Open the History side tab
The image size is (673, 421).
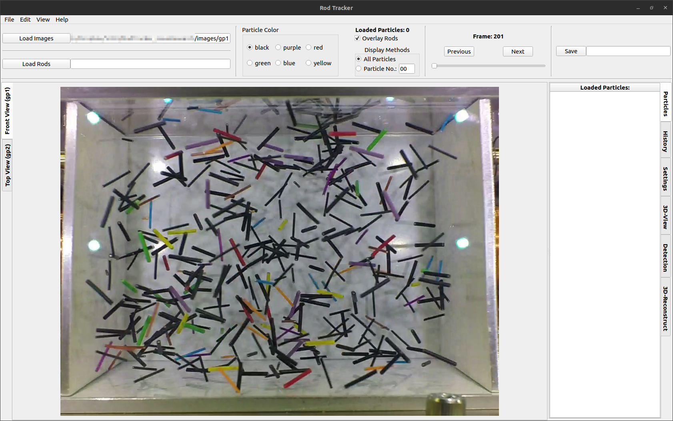665,141
